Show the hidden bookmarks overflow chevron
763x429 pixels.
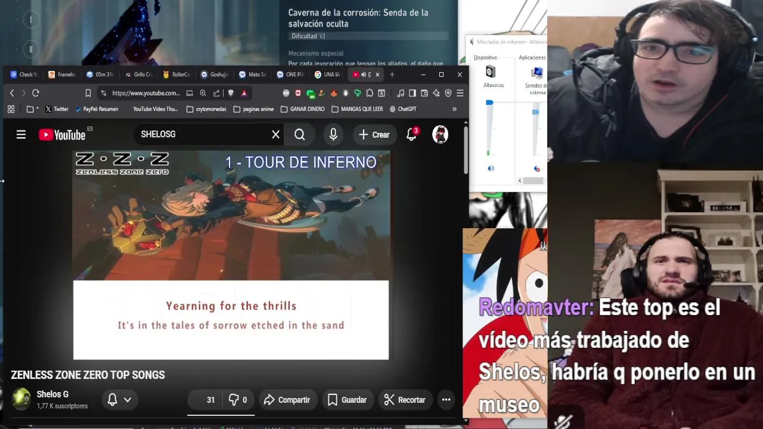454,109
